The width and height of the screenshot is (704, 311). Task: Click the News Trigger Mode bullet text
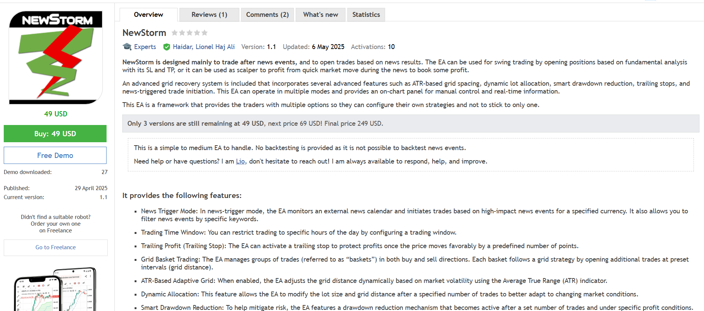tap(415, 215)
